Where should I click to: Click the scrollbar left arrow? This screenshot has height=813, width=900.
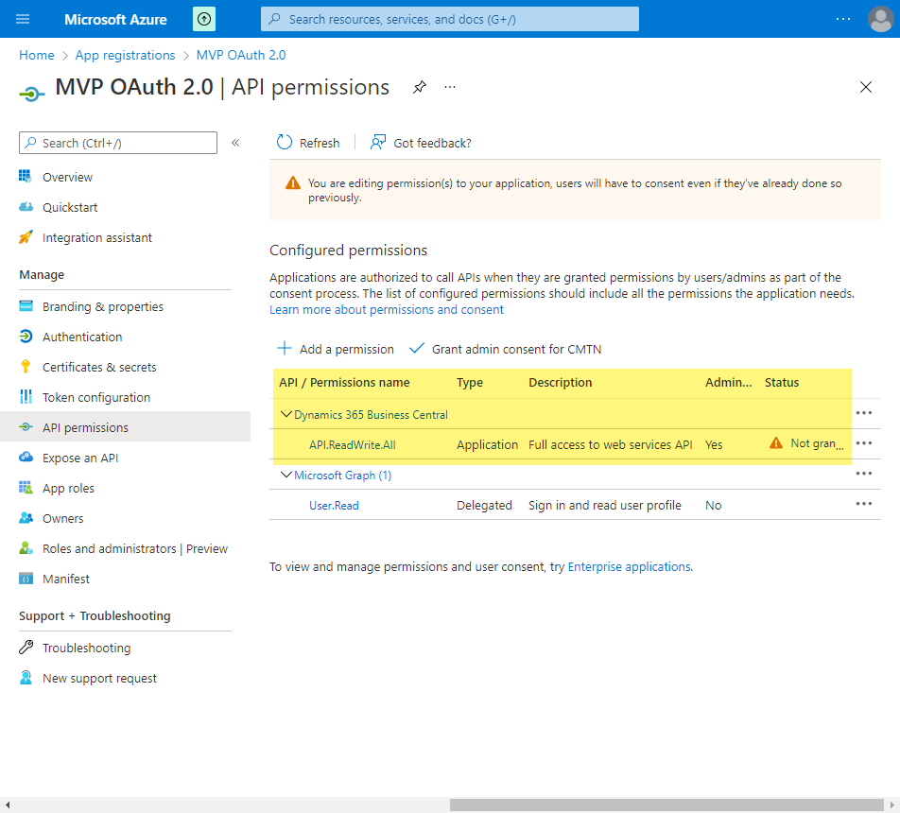tap(8, 804)
